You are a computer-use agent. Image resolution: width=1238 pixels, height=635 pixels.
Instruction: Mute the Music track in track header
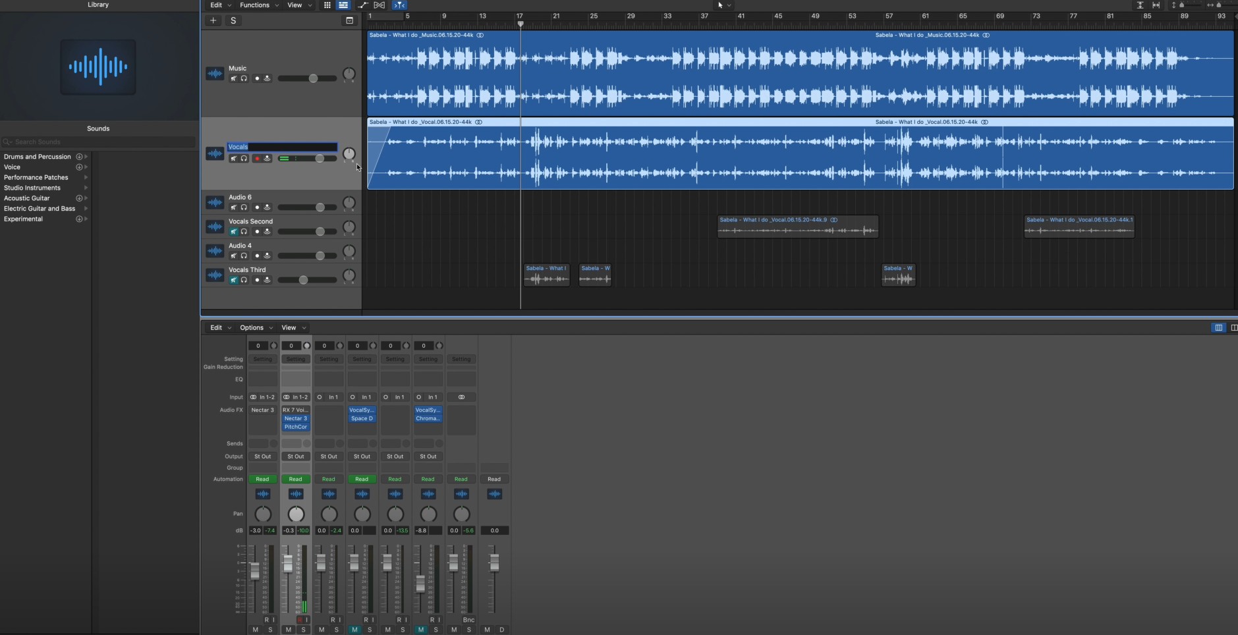233,78
